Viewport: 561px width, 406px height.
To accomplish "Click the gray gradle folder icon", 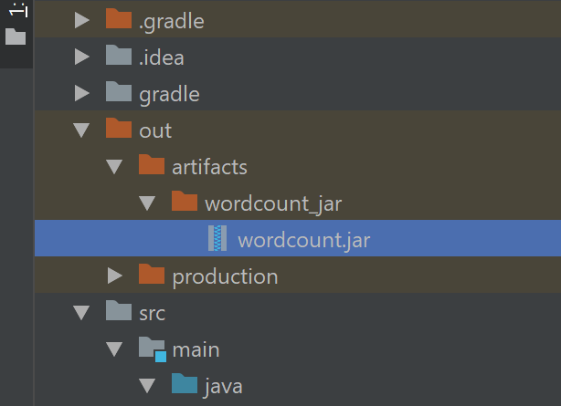I will [119, 91].
